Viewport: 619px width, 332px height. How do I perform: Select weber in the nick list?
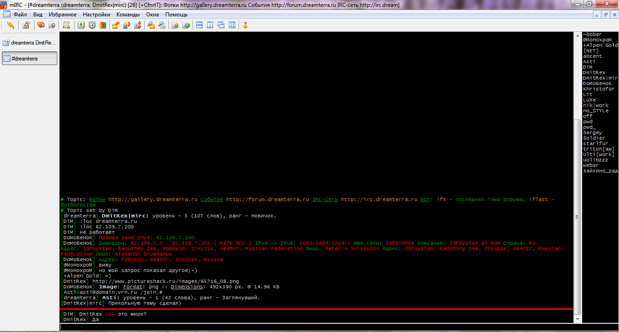591,166
